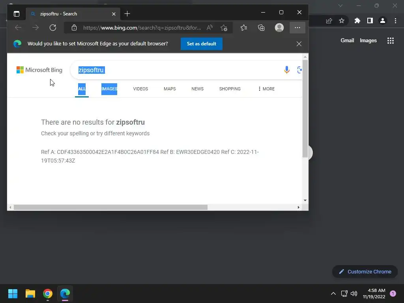
Task: View site information lock icon
Action: click(74, 28)
